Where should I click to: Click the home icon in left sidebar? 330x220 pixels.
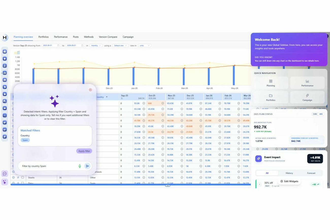click(5, 52)
